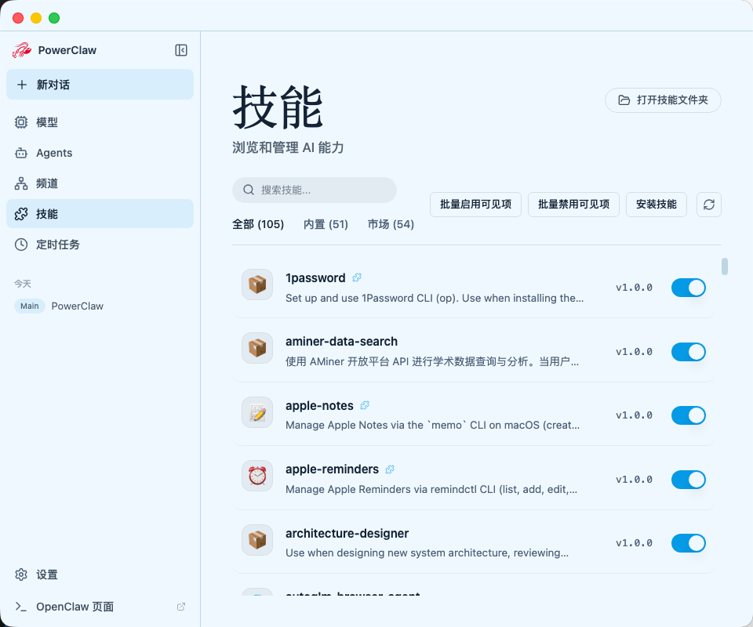Click the 批量启用可见项 button
Viewport: 753px width, 627px height.
(x=475, y=205)
